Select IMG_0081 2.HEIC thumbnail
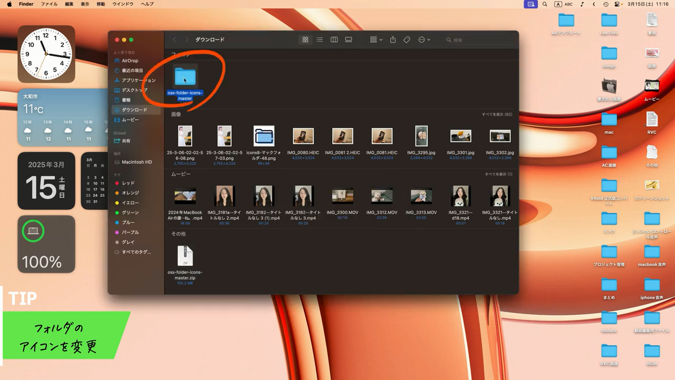The width and height of the screenshot is (675, 380). 343,136
